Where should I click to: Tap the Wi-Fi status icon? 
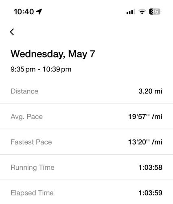click(142, 12)
